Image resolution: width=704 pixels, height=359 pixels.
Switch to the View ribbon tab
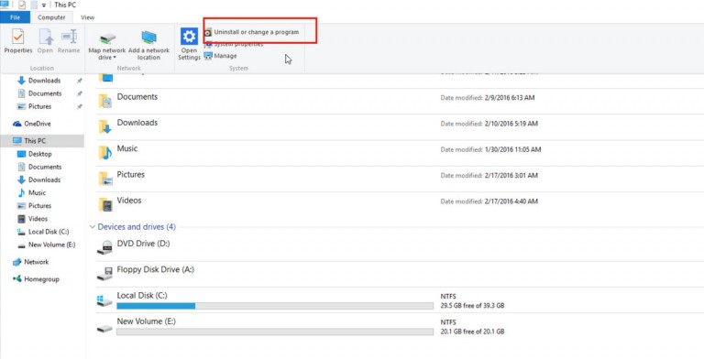point(88,17)
